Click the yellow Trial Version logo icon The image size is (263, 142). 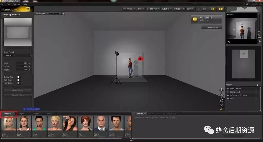(195, 19)
